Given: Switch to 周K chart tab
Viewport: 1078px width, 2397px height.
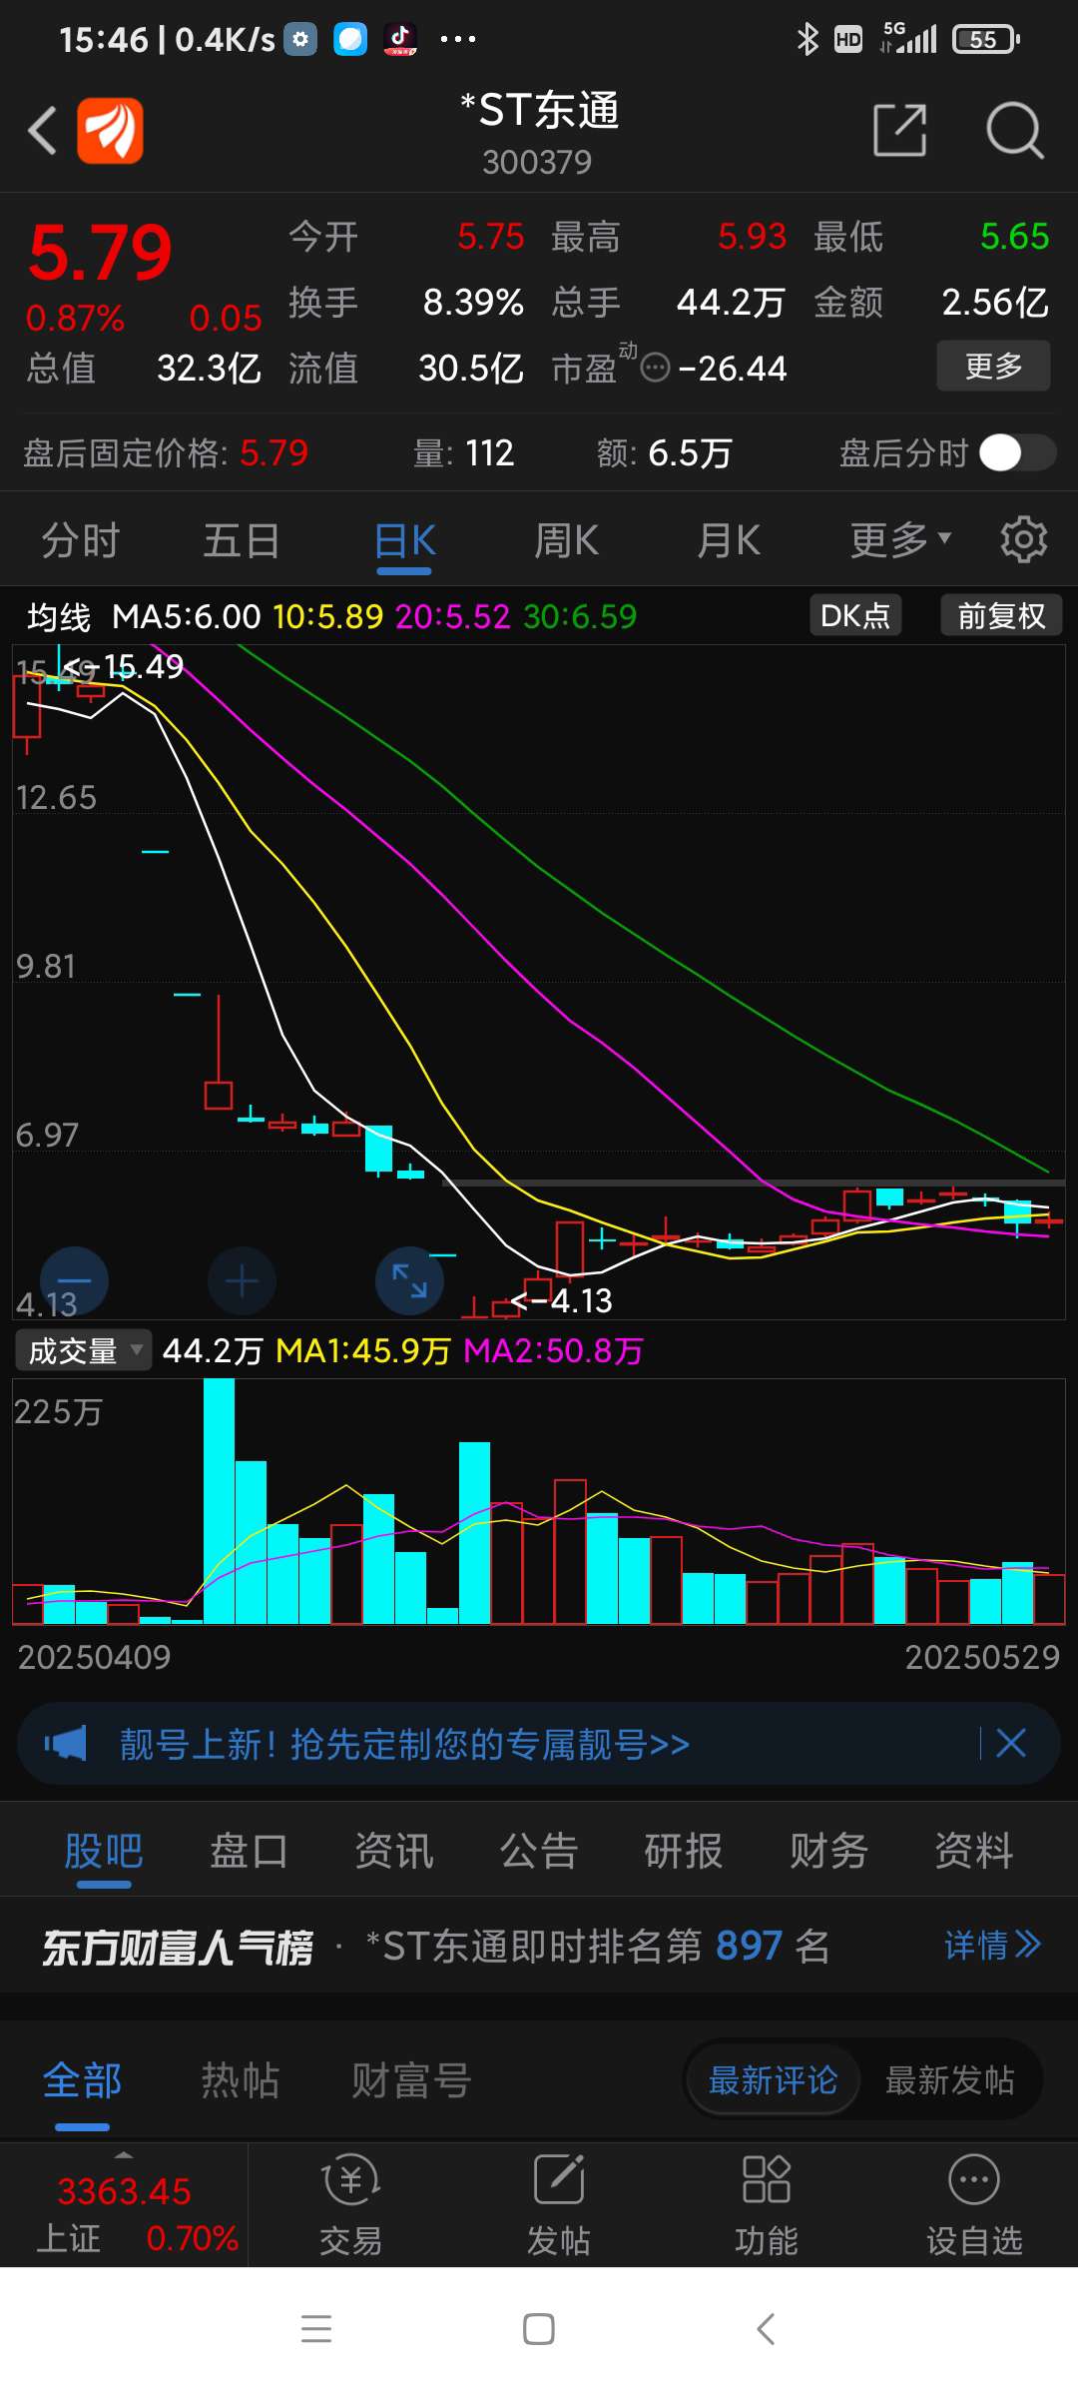Looking at the screenshot, I should [x=566, y=540].
